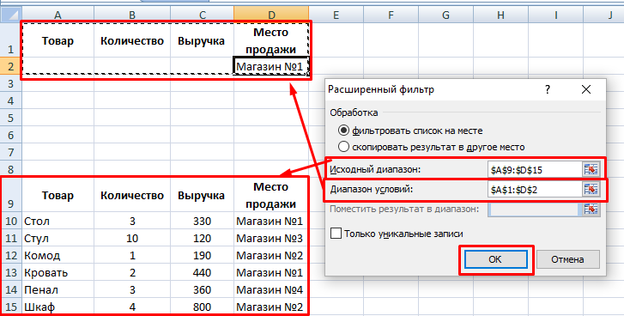Click Магазин №3 in Стул row
Viewport: 624px width, 316px height.
(271, 239)
